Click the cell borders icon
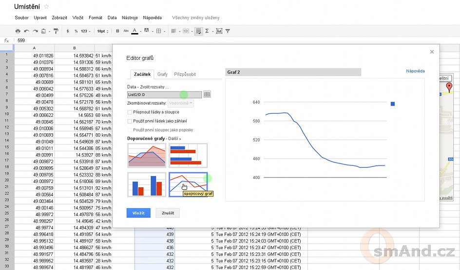This screenshot has height=270, width=460. [159, 31]
